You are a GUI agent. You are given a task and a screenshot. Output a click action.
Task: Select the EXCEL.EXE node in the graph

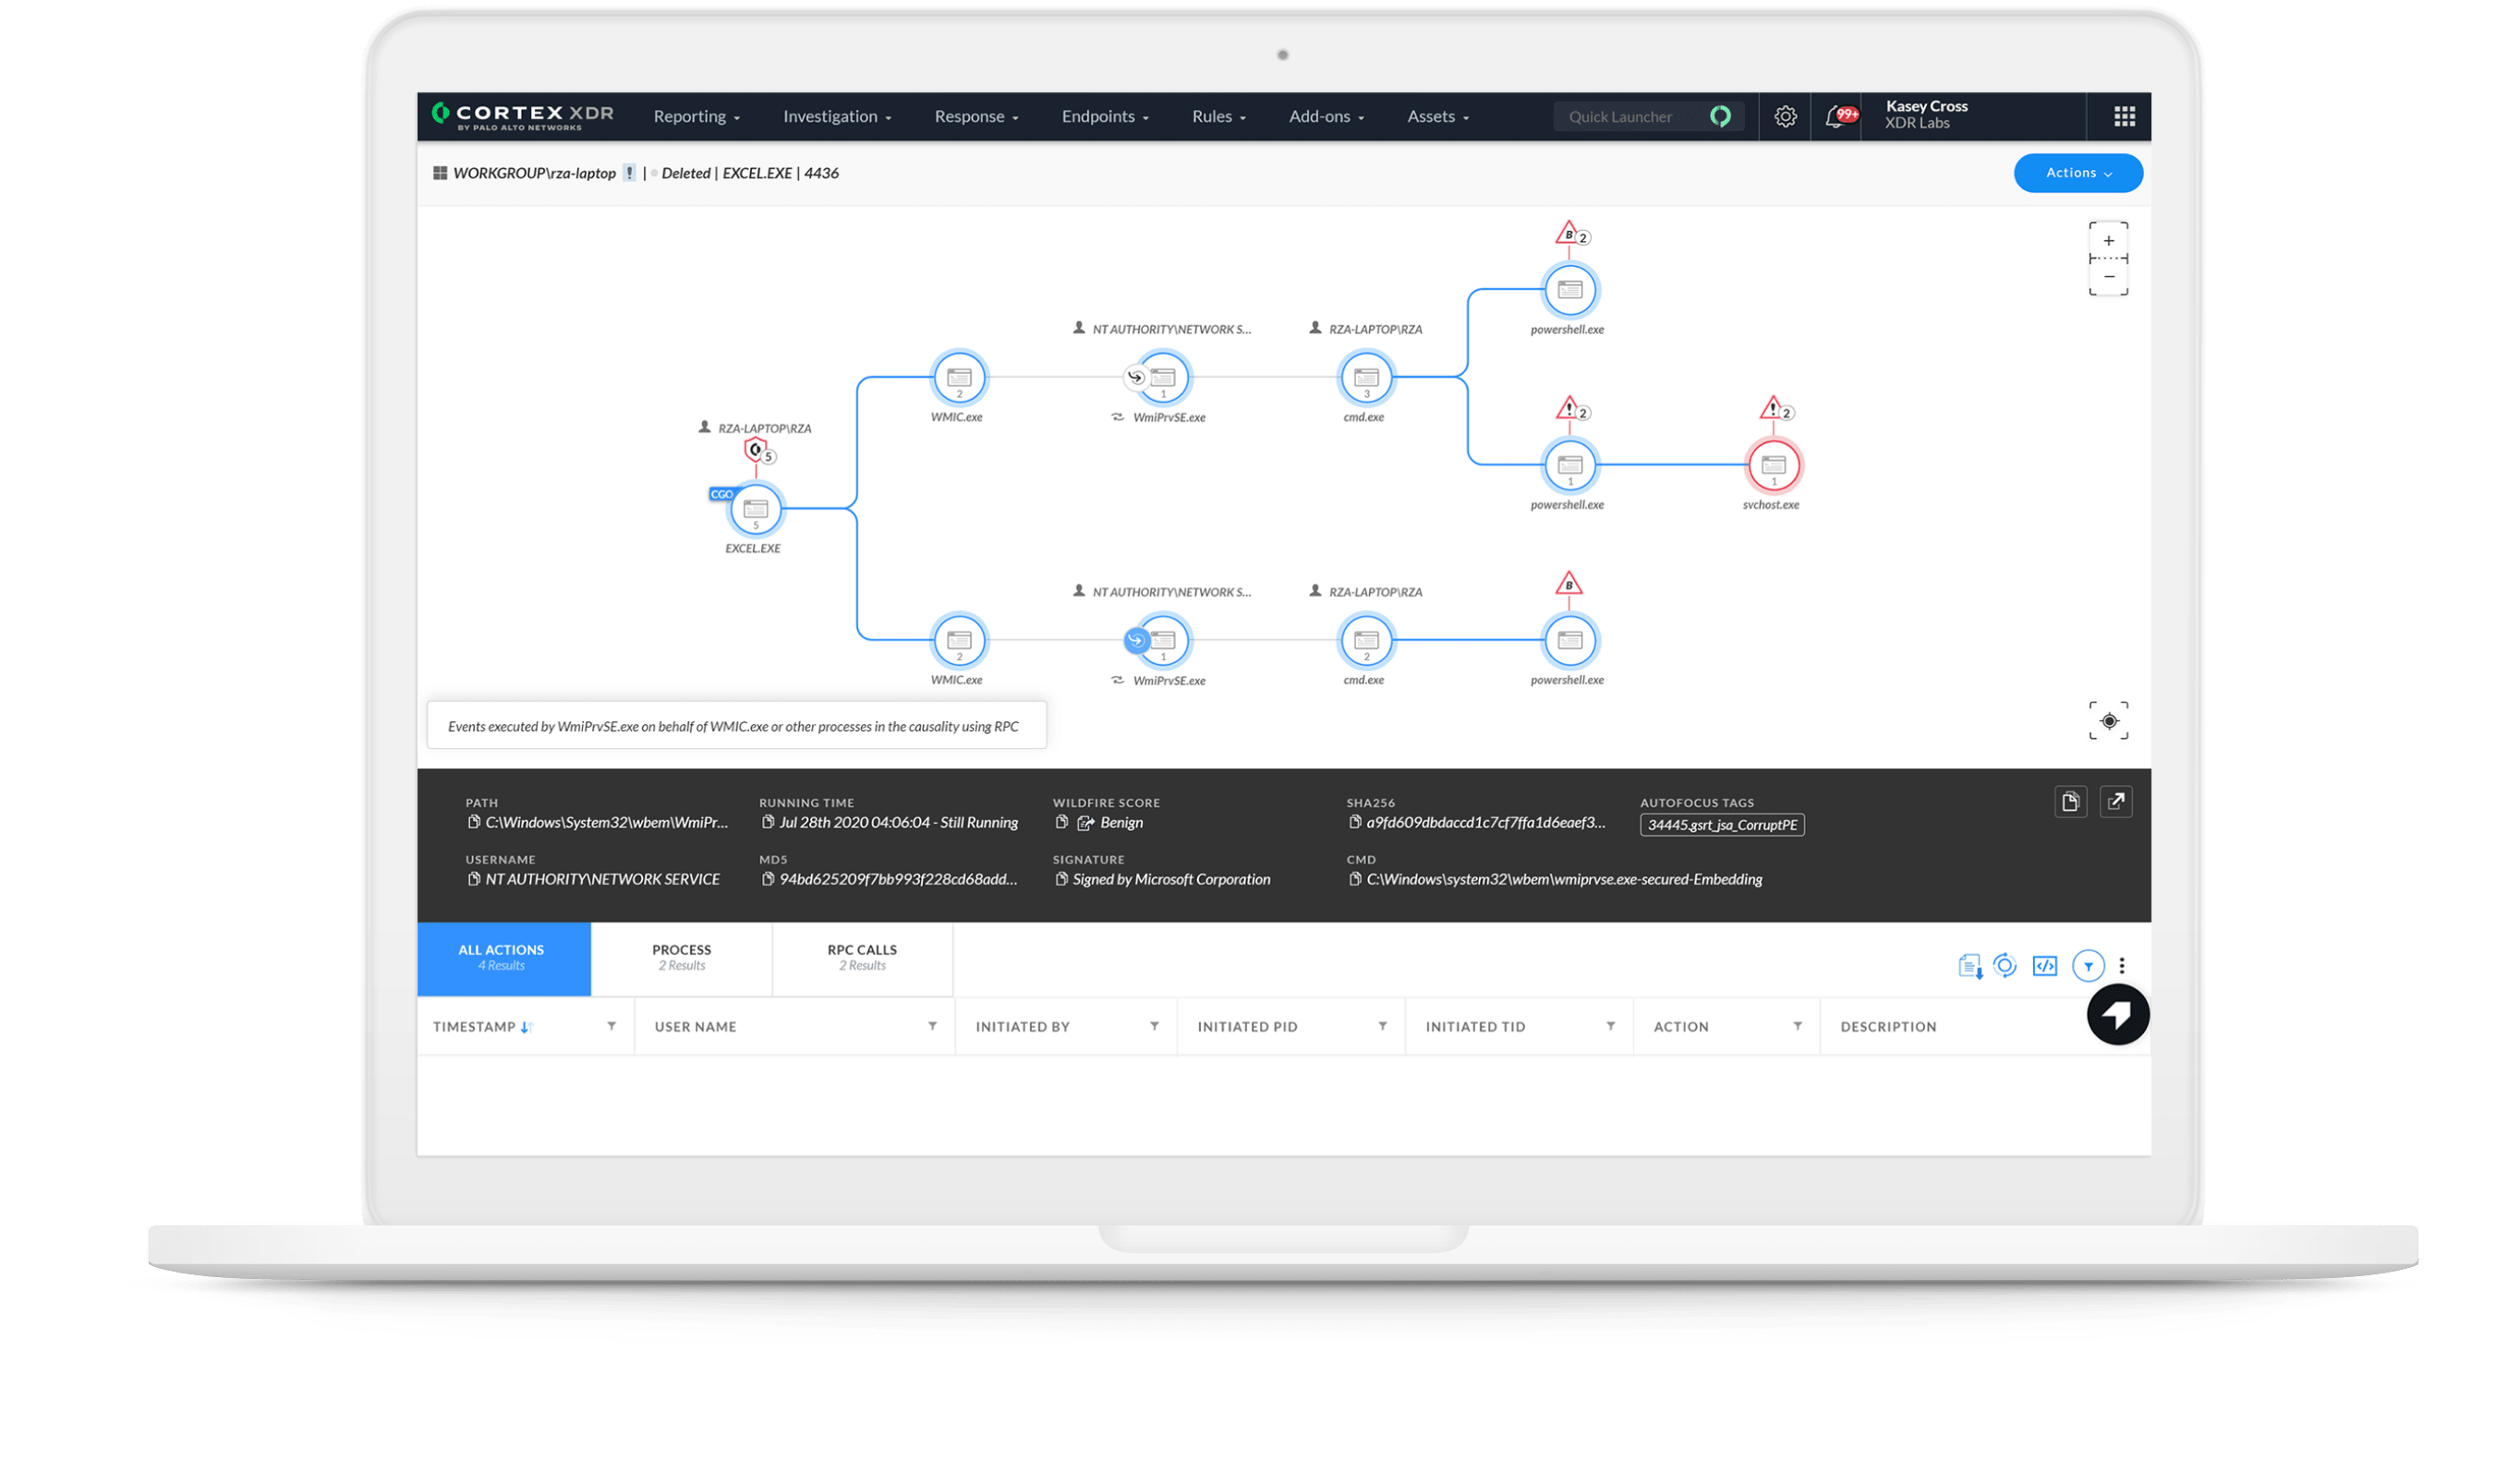(x=755, y=510)
